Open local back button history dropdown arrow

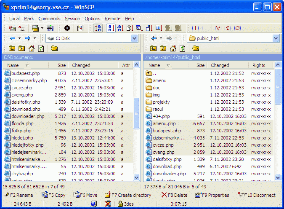click(x=19, y=38)
